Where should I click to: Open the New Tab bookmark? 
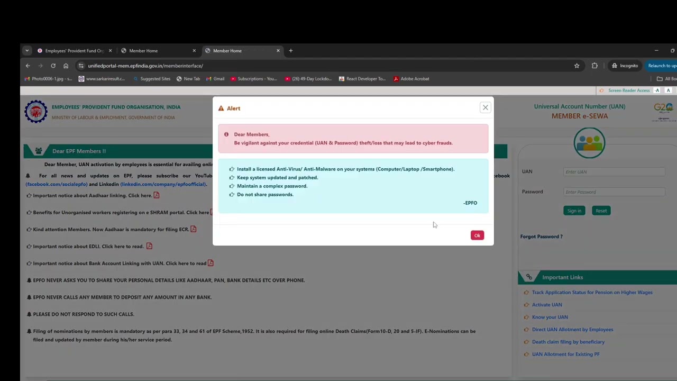[x=188, y=79]
